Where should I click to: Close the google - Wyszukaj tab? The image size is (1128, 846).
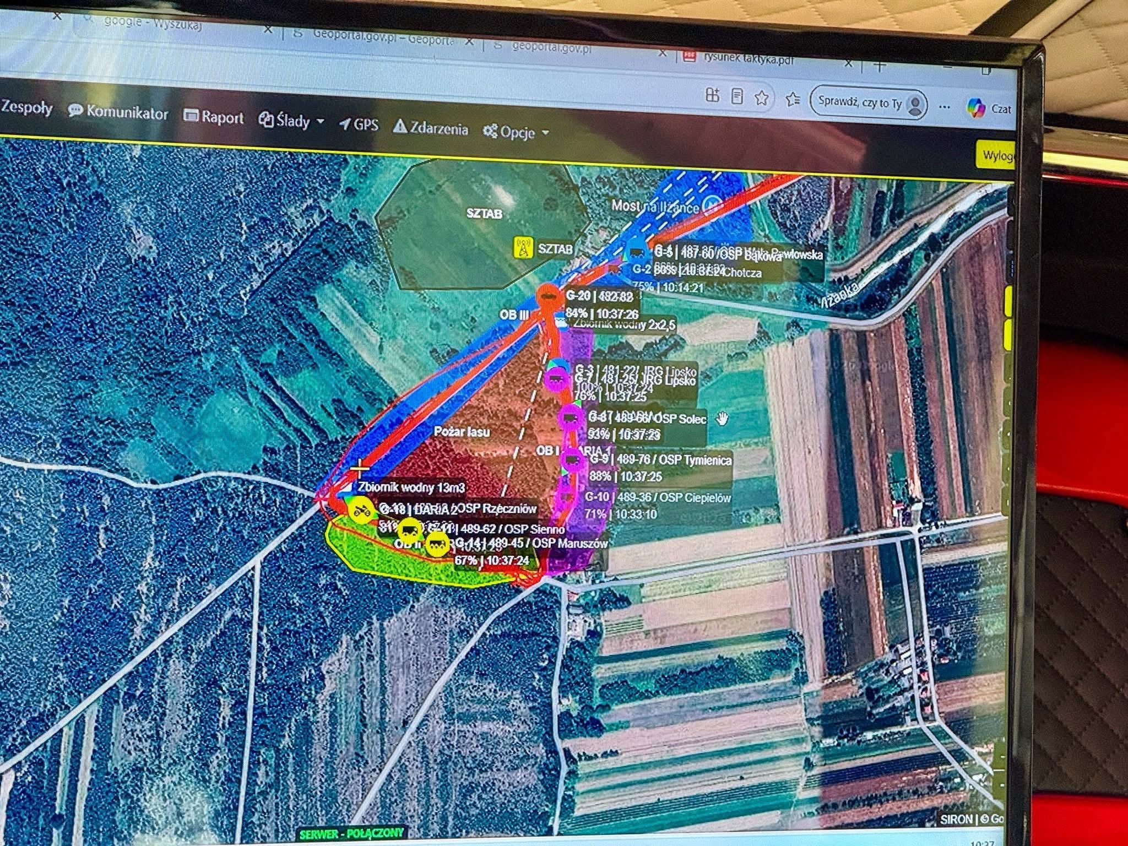coord(268,30)
